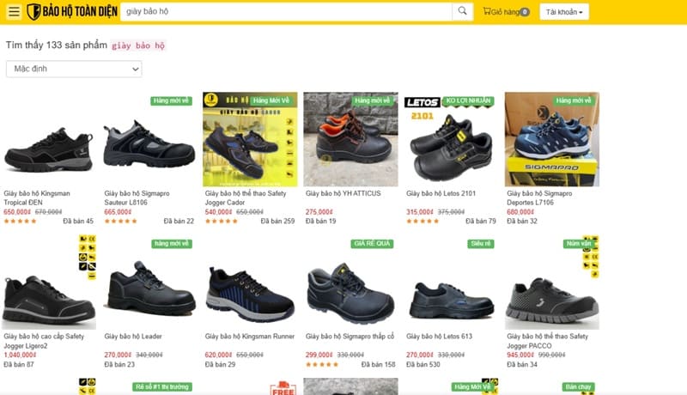This screenshot has width=687, height=395.
Task: Open "Giày bảo hộ Leader" product link
Action: tap(133, 336)
